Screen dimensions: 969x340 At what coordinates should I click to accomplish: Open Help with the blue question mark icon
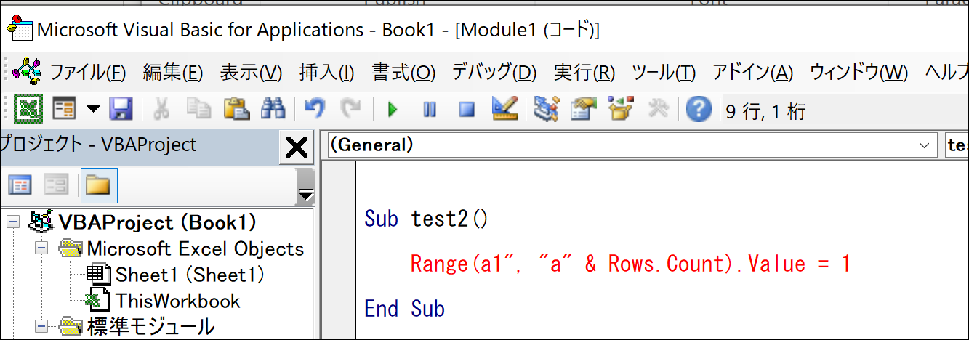pyautogui.click(x=699, y=110)
